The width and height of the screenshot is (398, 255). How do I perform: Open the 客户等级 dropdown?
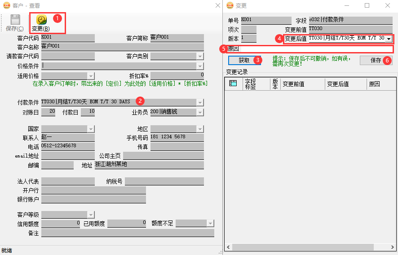[x=91, y=215]
